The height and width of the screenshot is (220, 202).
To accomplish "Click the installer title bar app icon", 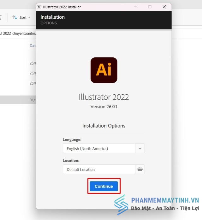I will click(x=39, y=7).
